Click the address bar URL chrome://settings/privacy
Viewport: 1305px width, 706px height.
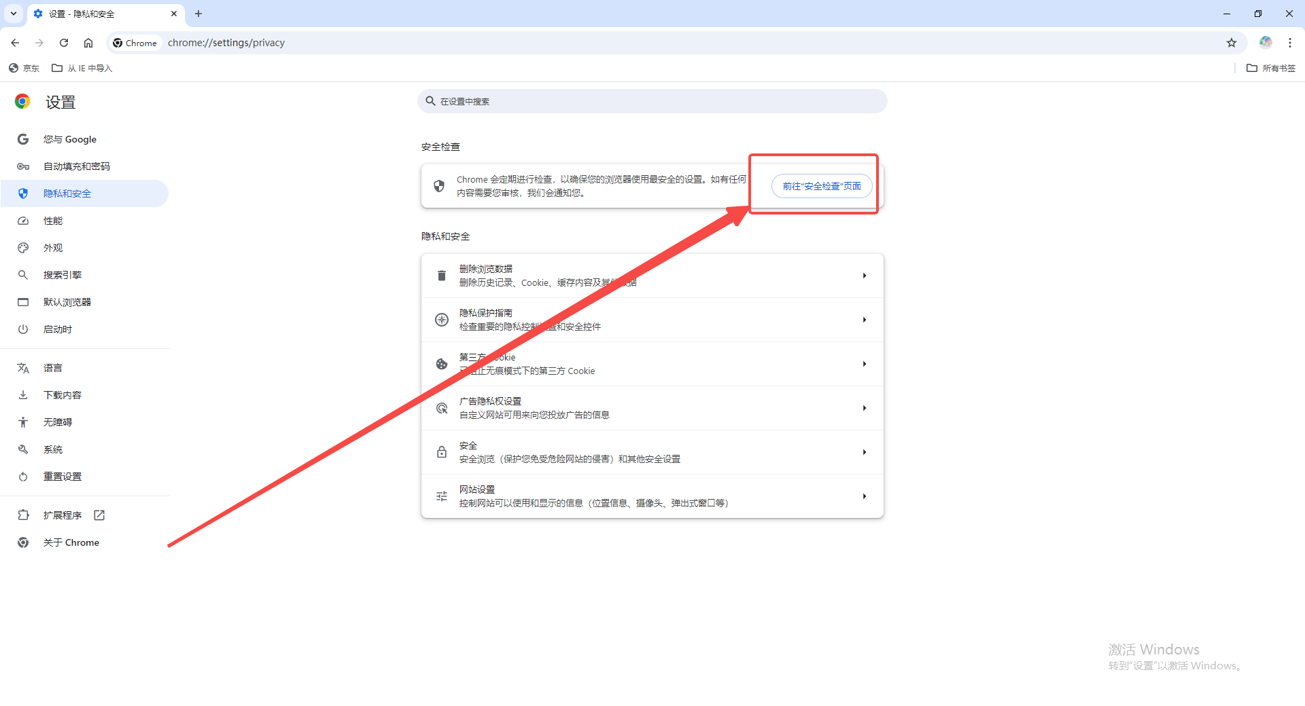pyautogui.click(x=226, y=43)
